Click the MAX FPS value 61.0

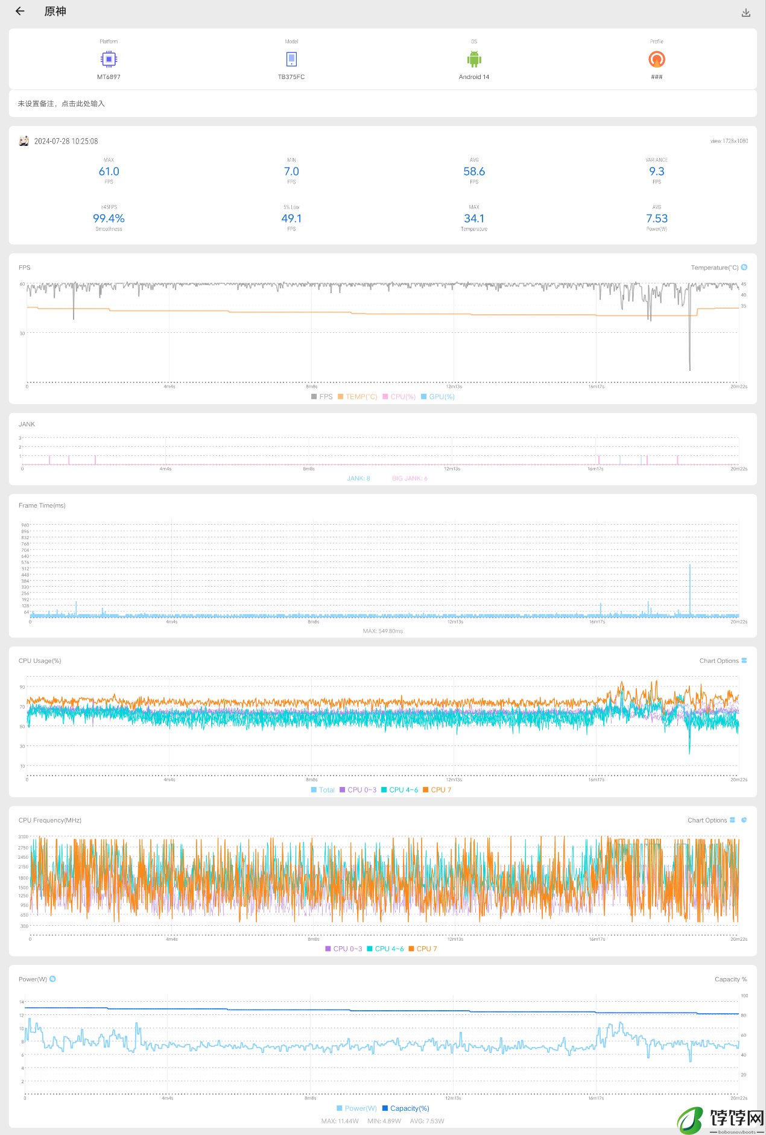109,171
